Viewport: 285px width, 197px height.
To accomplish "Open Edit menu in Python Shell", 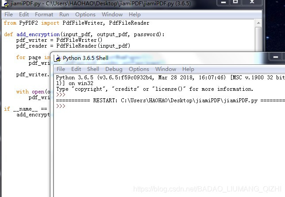I will tap(76, 69).
